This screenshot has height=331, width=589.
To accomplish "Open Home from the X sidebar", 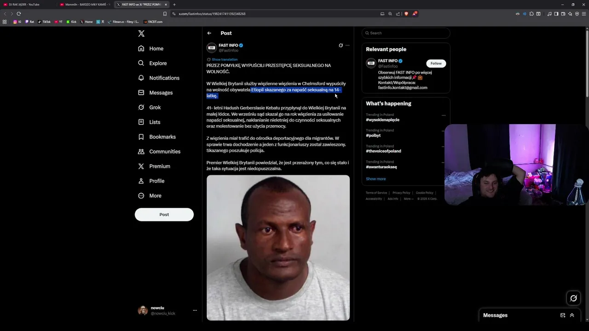I will click(150, 48).
